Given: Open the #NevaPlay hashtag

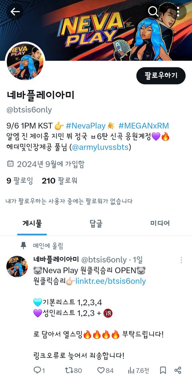Looking at the screenshot, I should point(86,125).
